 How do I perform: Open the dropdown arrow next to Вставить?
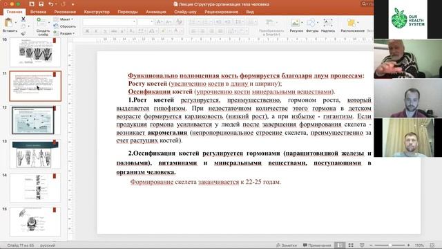click(16, 23)
